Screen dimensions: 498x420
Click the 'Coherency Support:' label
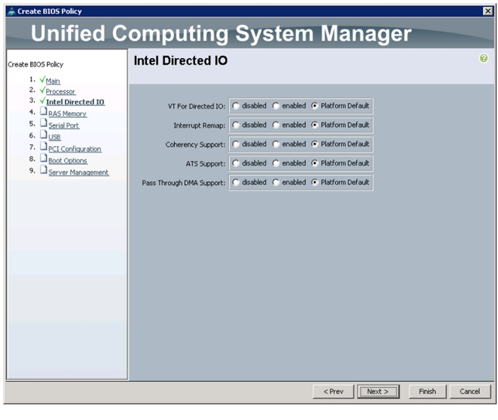click(x=195, y=144)
